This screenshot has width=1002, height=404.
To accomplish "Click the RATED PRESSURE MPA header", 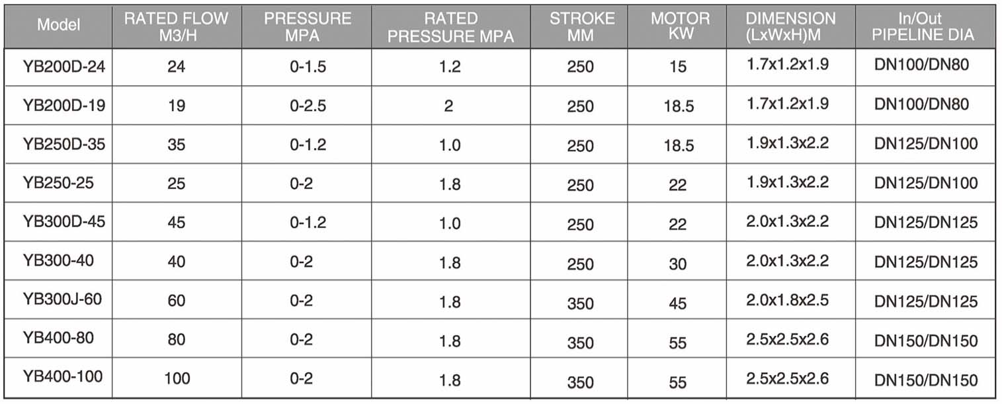I will pyautogui.click(x=450, y=26).
